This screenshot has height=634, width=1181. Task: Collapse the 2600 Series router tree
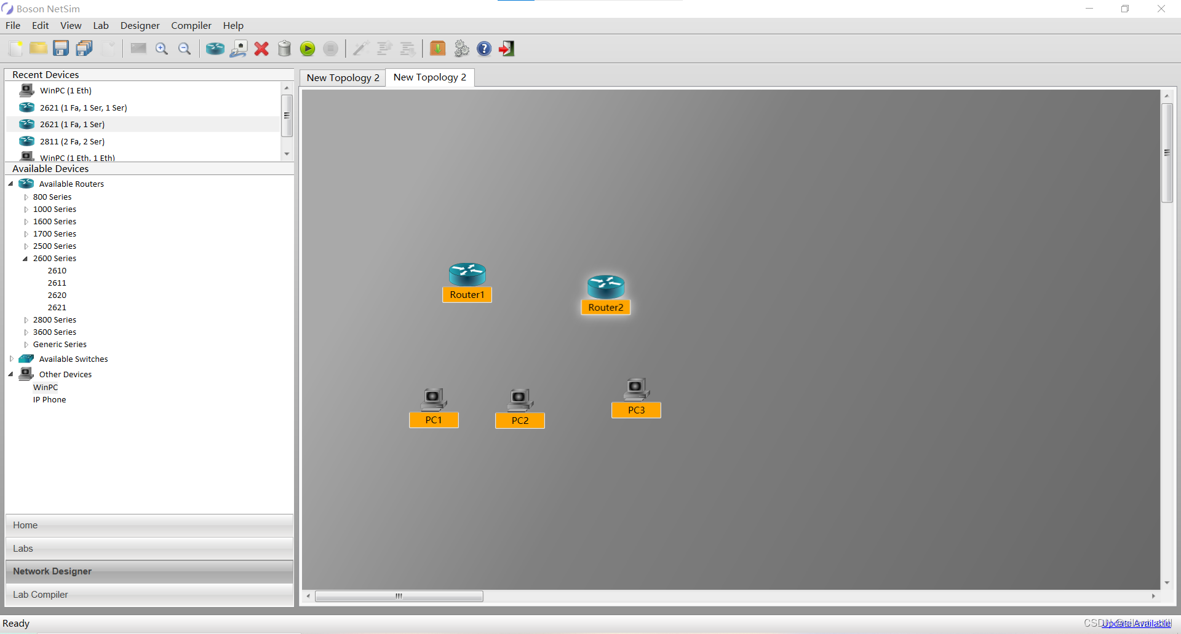(x=25, y=259)
